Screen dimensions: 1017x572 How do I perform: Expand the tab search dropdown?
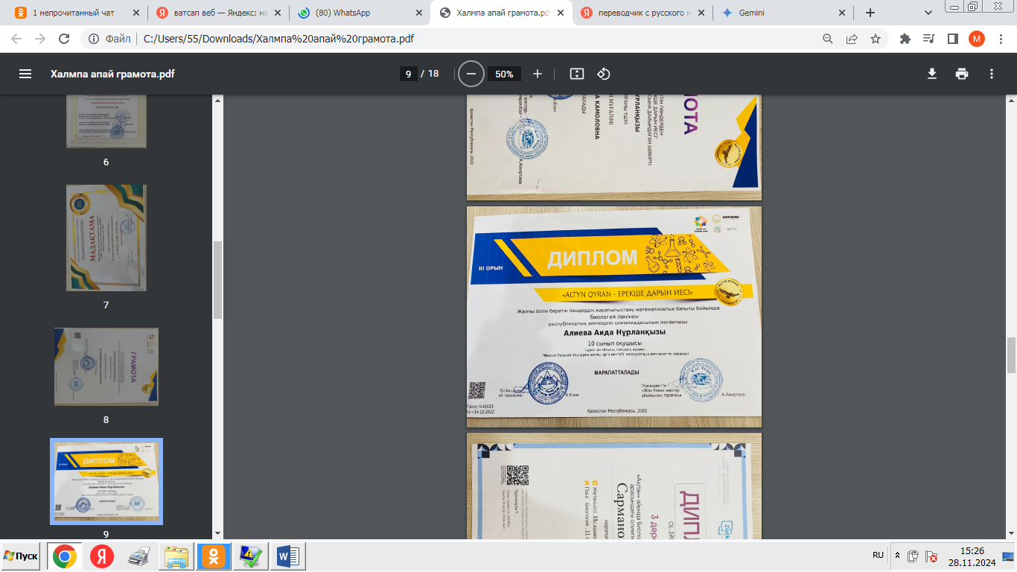coord(928,13)
